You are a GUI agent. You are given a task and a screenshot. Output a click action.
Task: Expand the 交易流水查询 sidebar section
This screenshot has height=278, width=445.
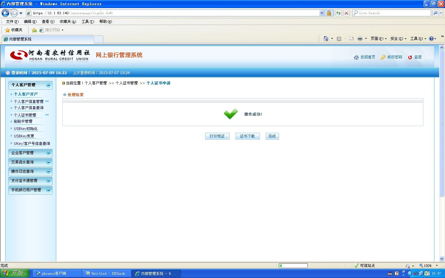(x=30, y=162)
